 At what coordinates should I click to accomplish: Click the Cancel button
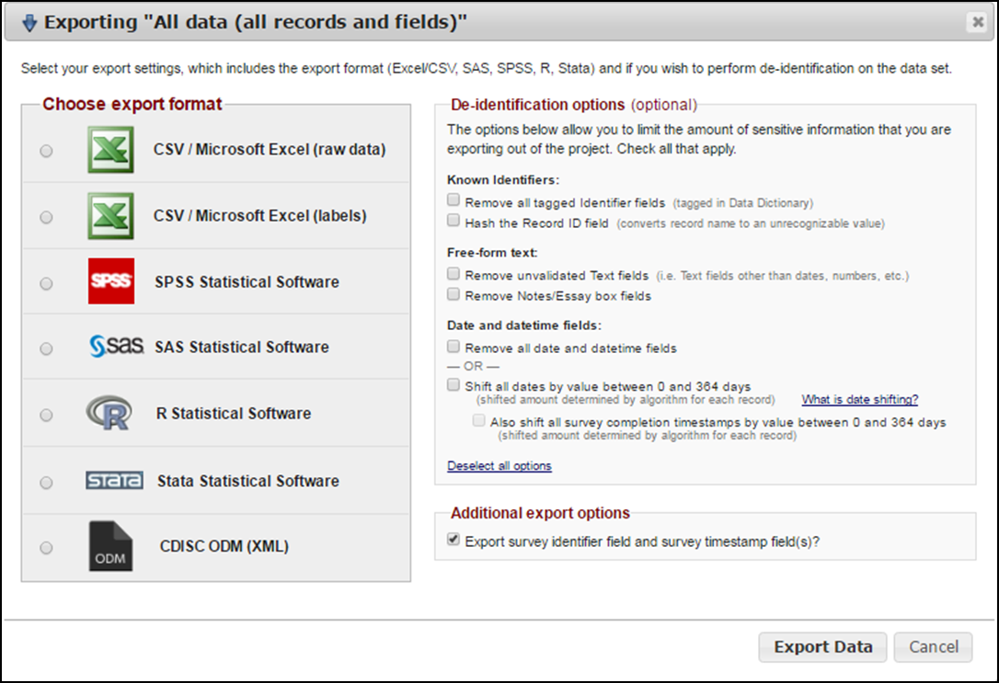(x=933, y=647)
